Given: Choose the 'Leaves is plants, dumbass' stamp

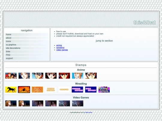Looking at the screenshot, I should tap(37, 90).
